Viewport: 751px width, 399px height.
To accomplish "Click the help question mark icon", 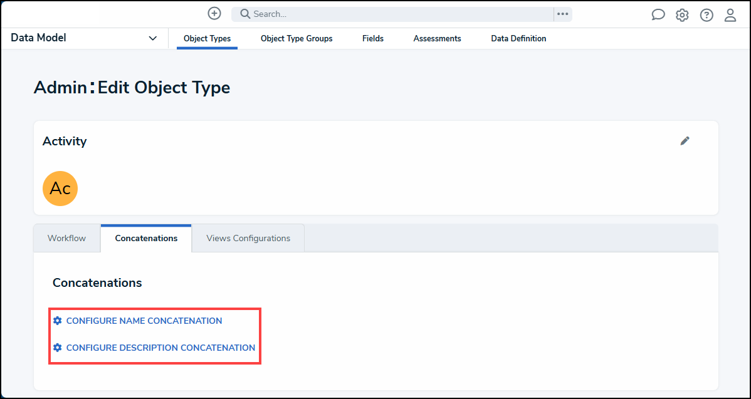I will (706, 14).
